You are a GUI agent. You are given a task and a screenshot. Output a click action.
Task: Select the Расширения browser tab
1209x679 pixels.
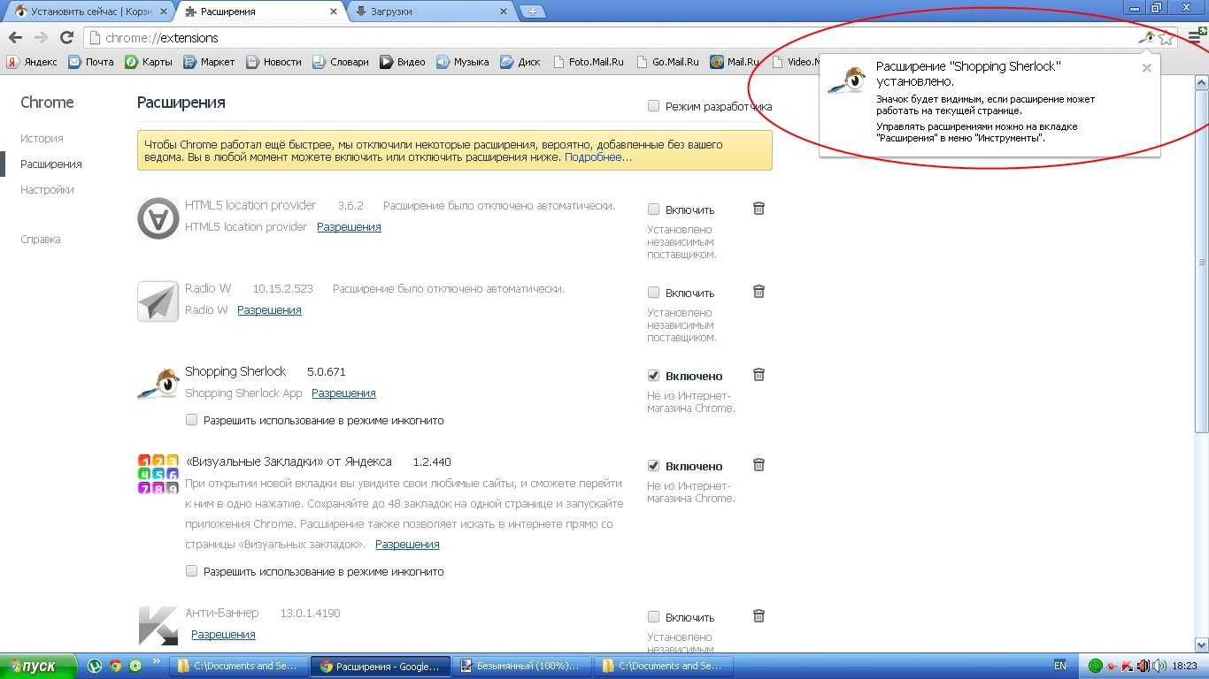pos(260,11)
